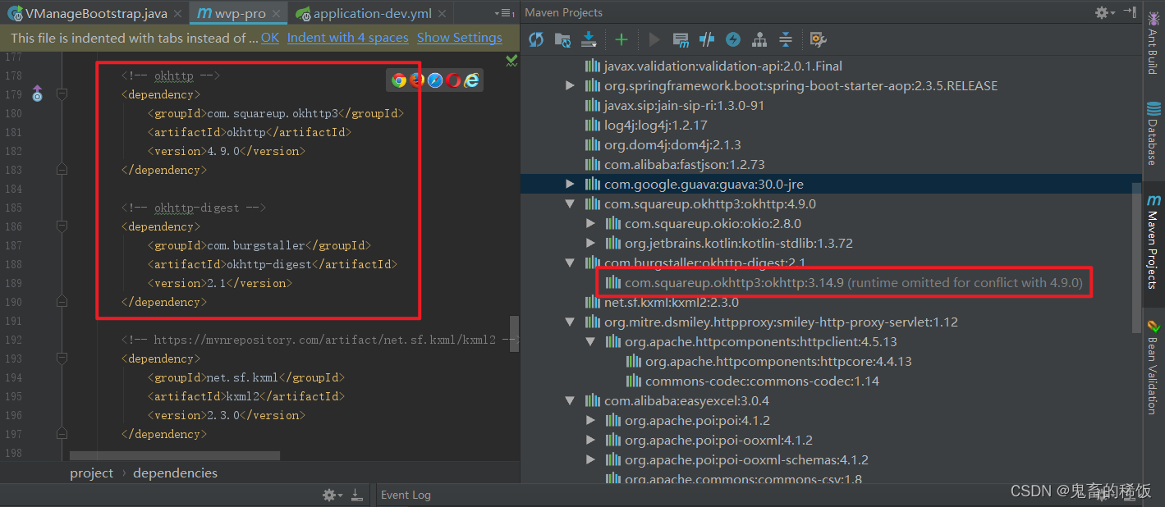Collapse all nodes in Maven tree
The height and width of the screenshot is (507, 1165).
point(785,39)
